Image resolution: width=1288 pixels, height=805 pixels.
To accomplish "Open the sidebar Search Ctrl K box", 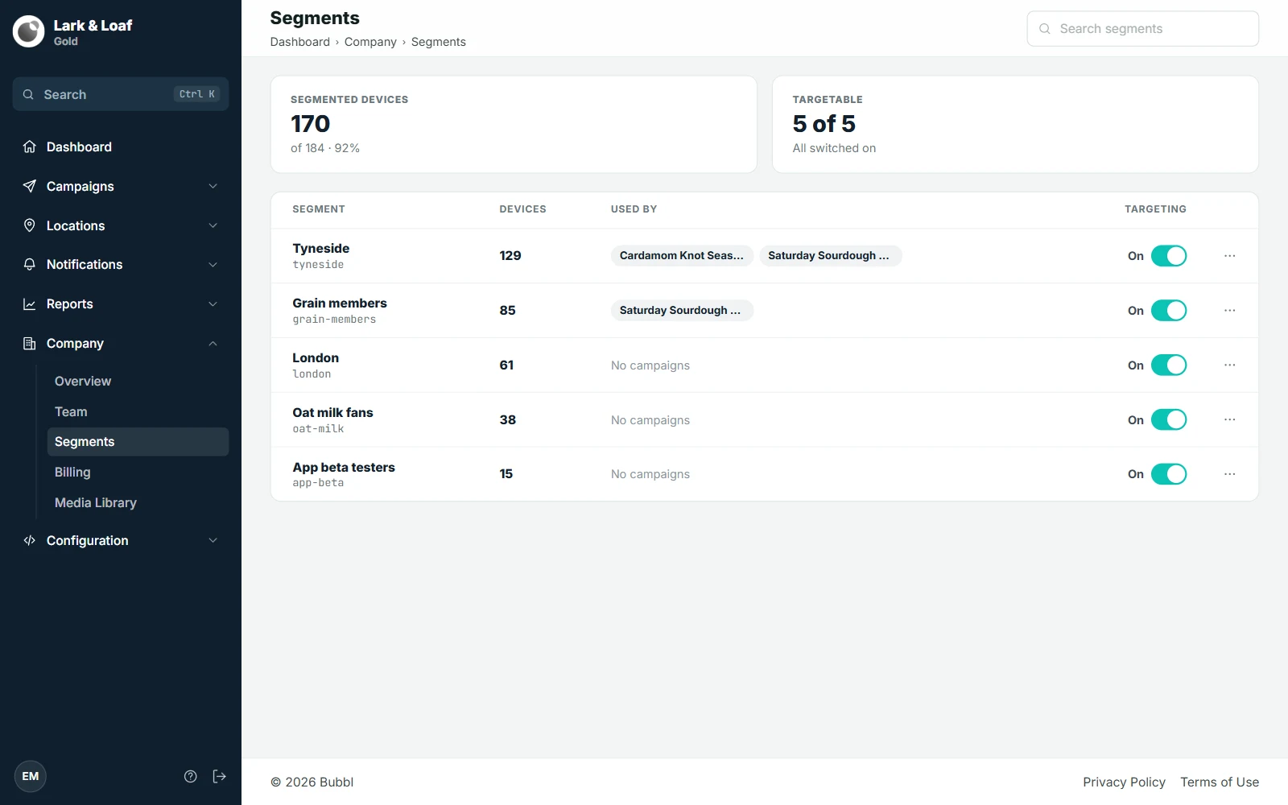I will (121, 94).
